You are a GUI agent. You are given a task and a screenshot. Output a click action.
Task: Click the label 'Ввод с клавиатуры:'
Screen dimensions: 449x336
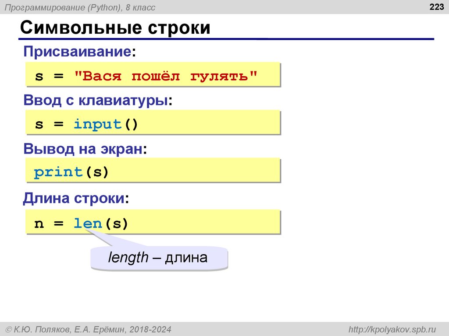tap(98, 100)
